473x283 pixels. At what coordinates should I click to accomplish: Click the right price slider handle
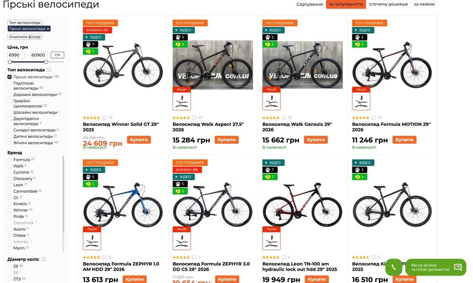[46, 62]
